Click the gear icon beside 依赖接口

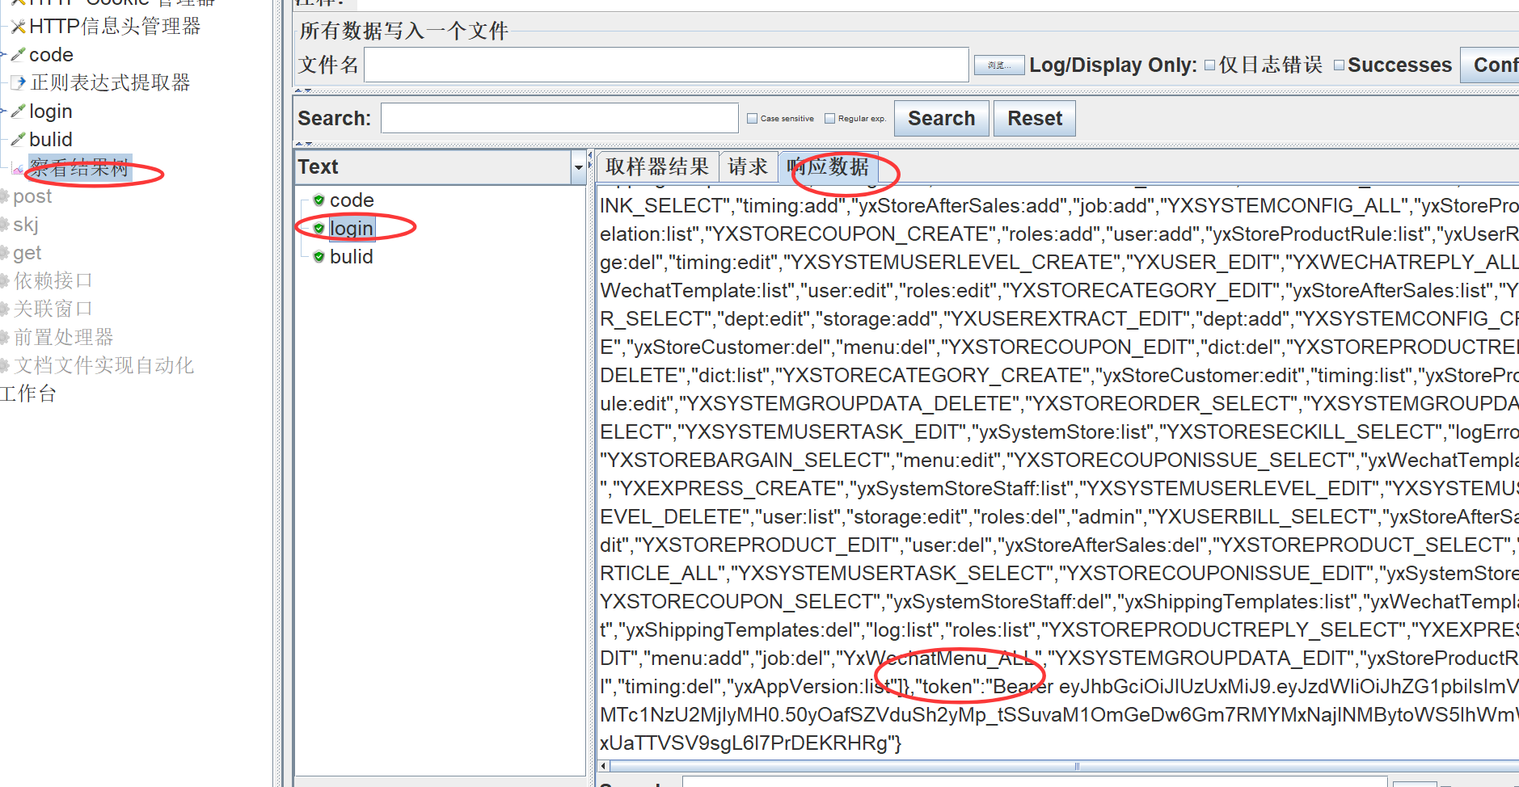click(4, 281)
